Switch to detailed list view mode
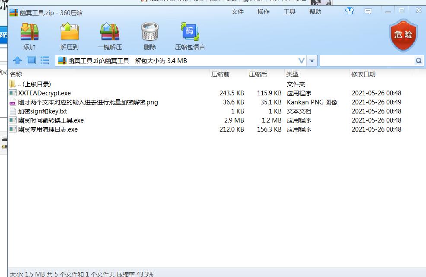The image size is (426, 277). coord(45,61)
